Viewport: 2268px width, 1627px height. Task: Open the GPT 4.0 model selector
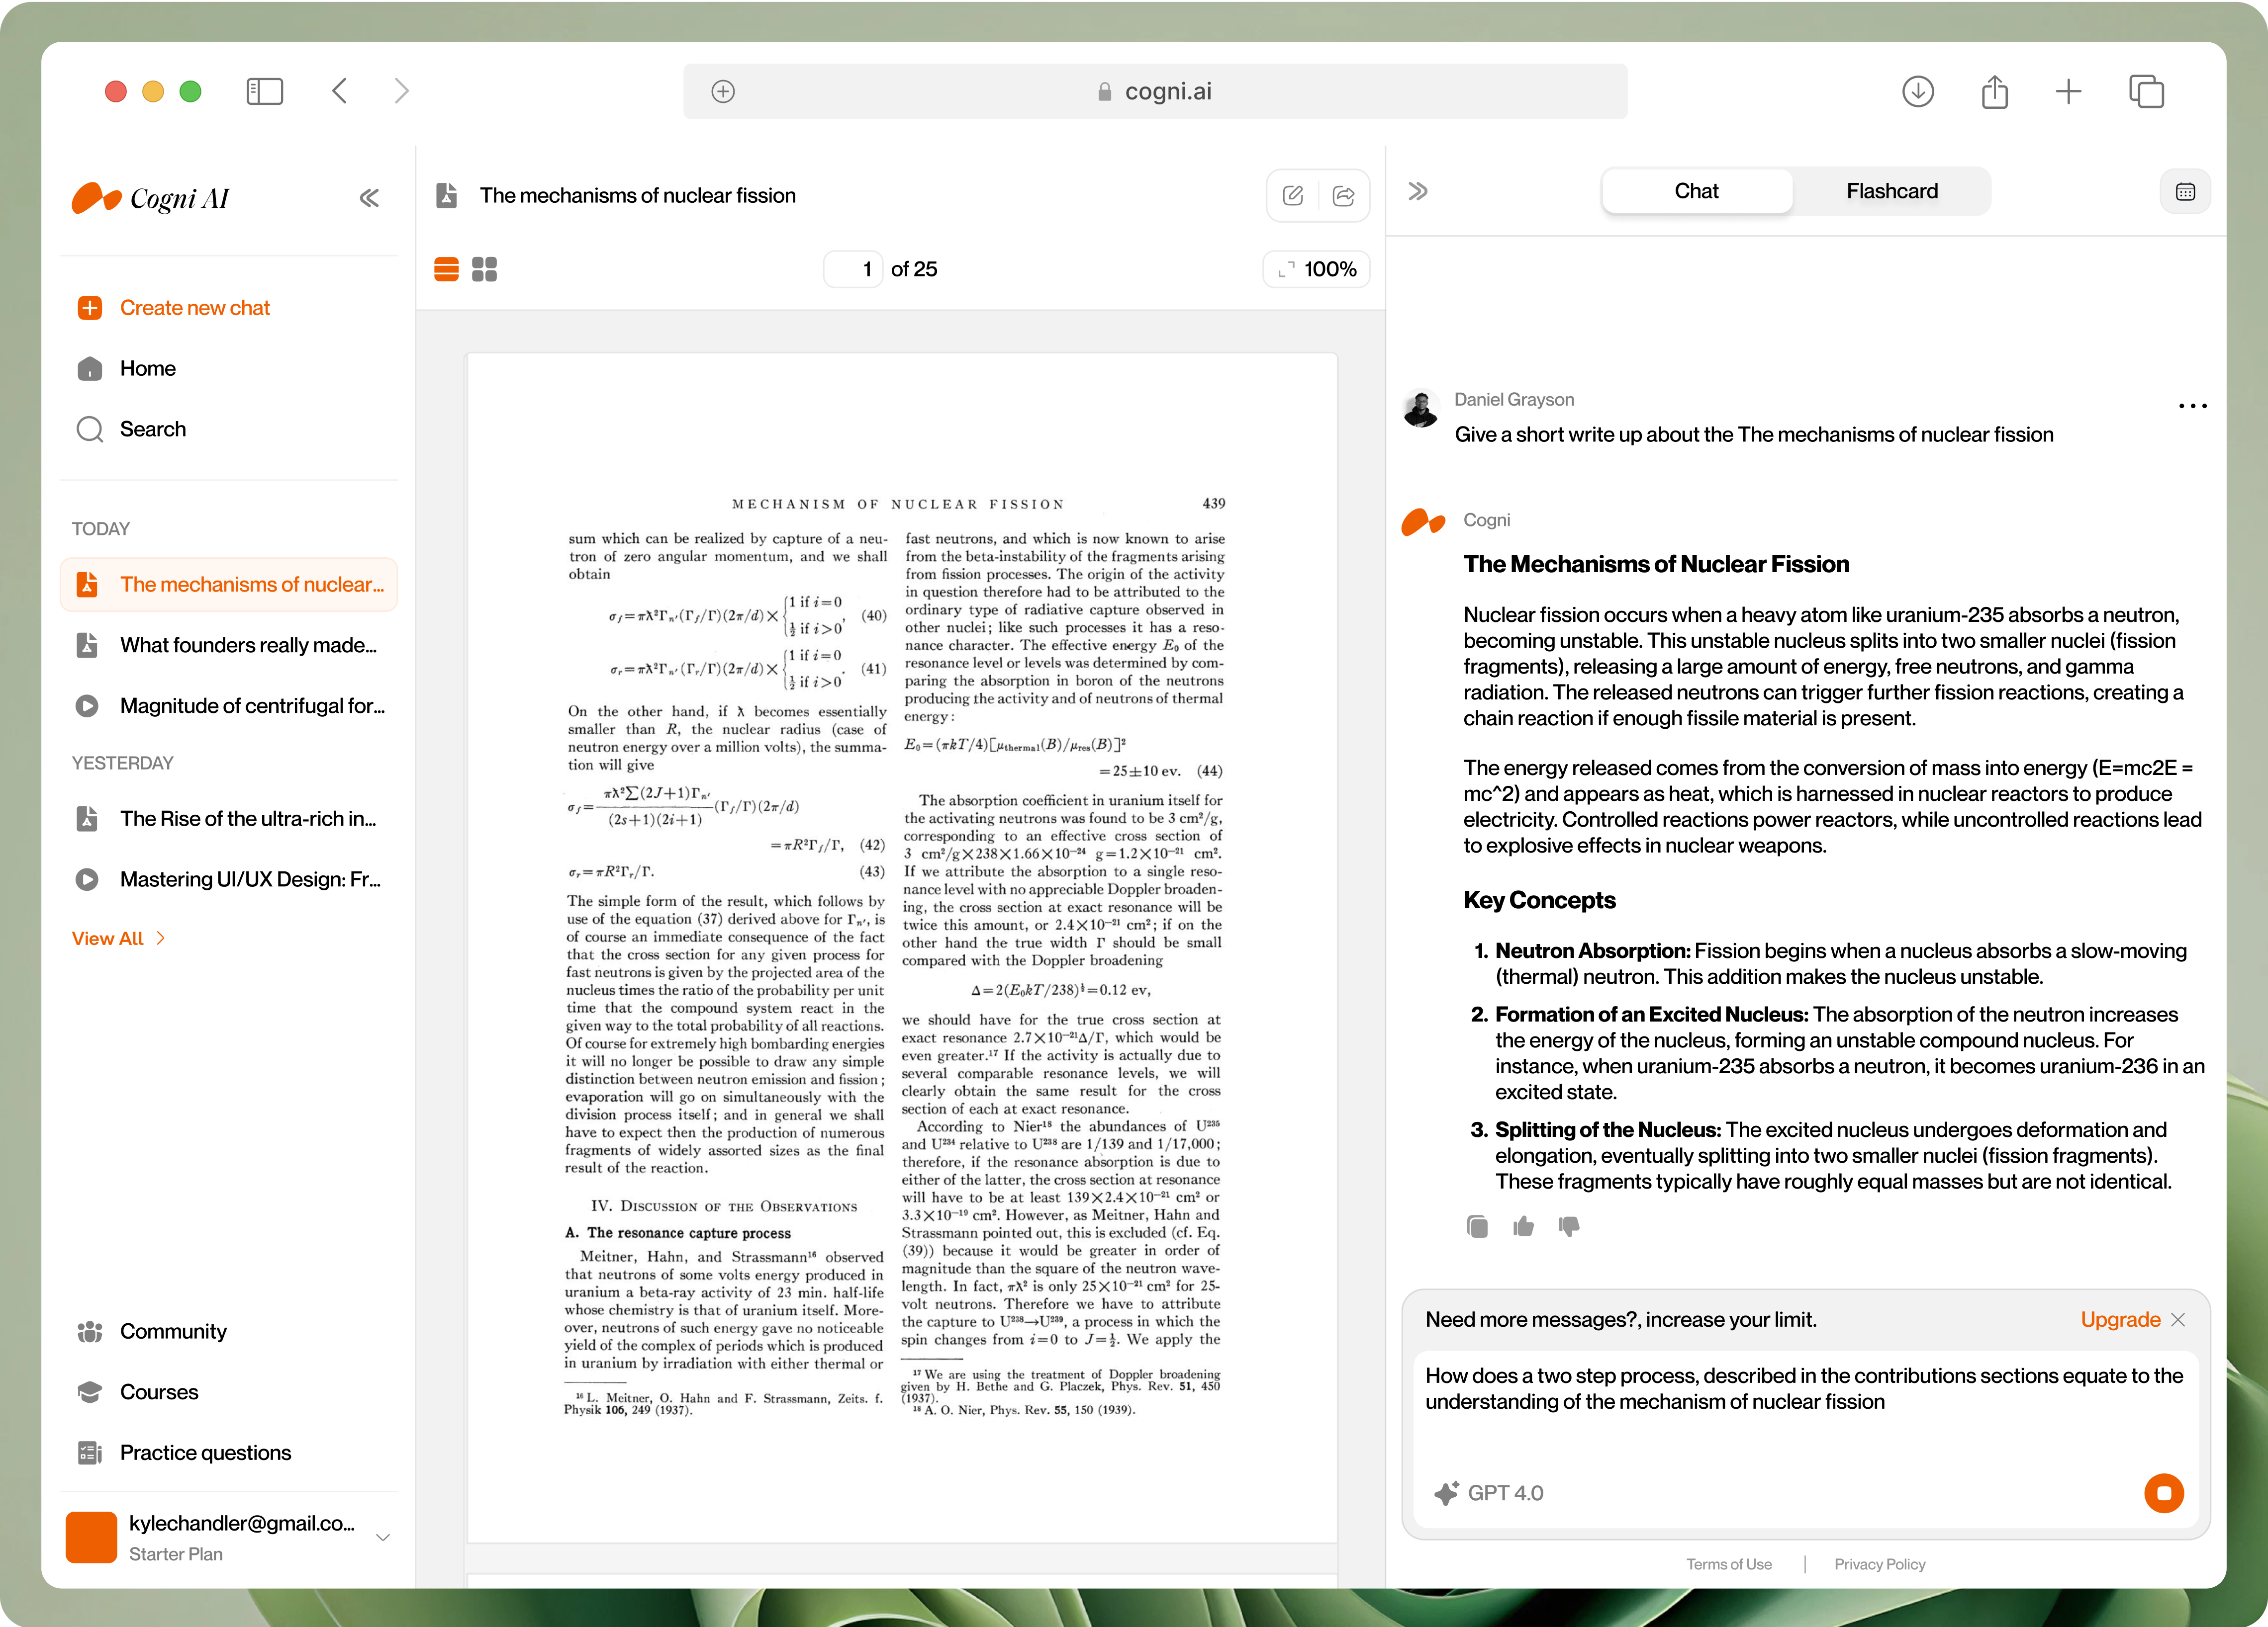[x=1489, y=1494]
